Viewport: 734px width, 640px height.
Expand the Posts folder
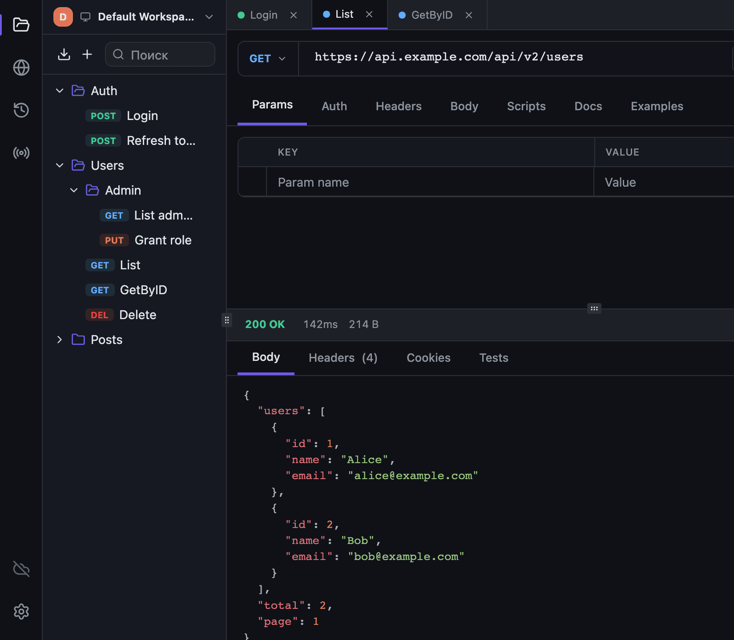60,340
